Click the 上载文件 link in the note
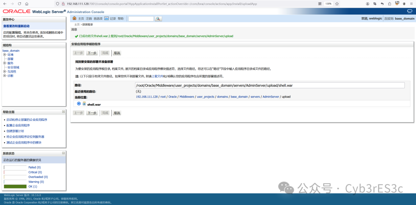This screenshot has height=205, width=416. click(157, 76)
